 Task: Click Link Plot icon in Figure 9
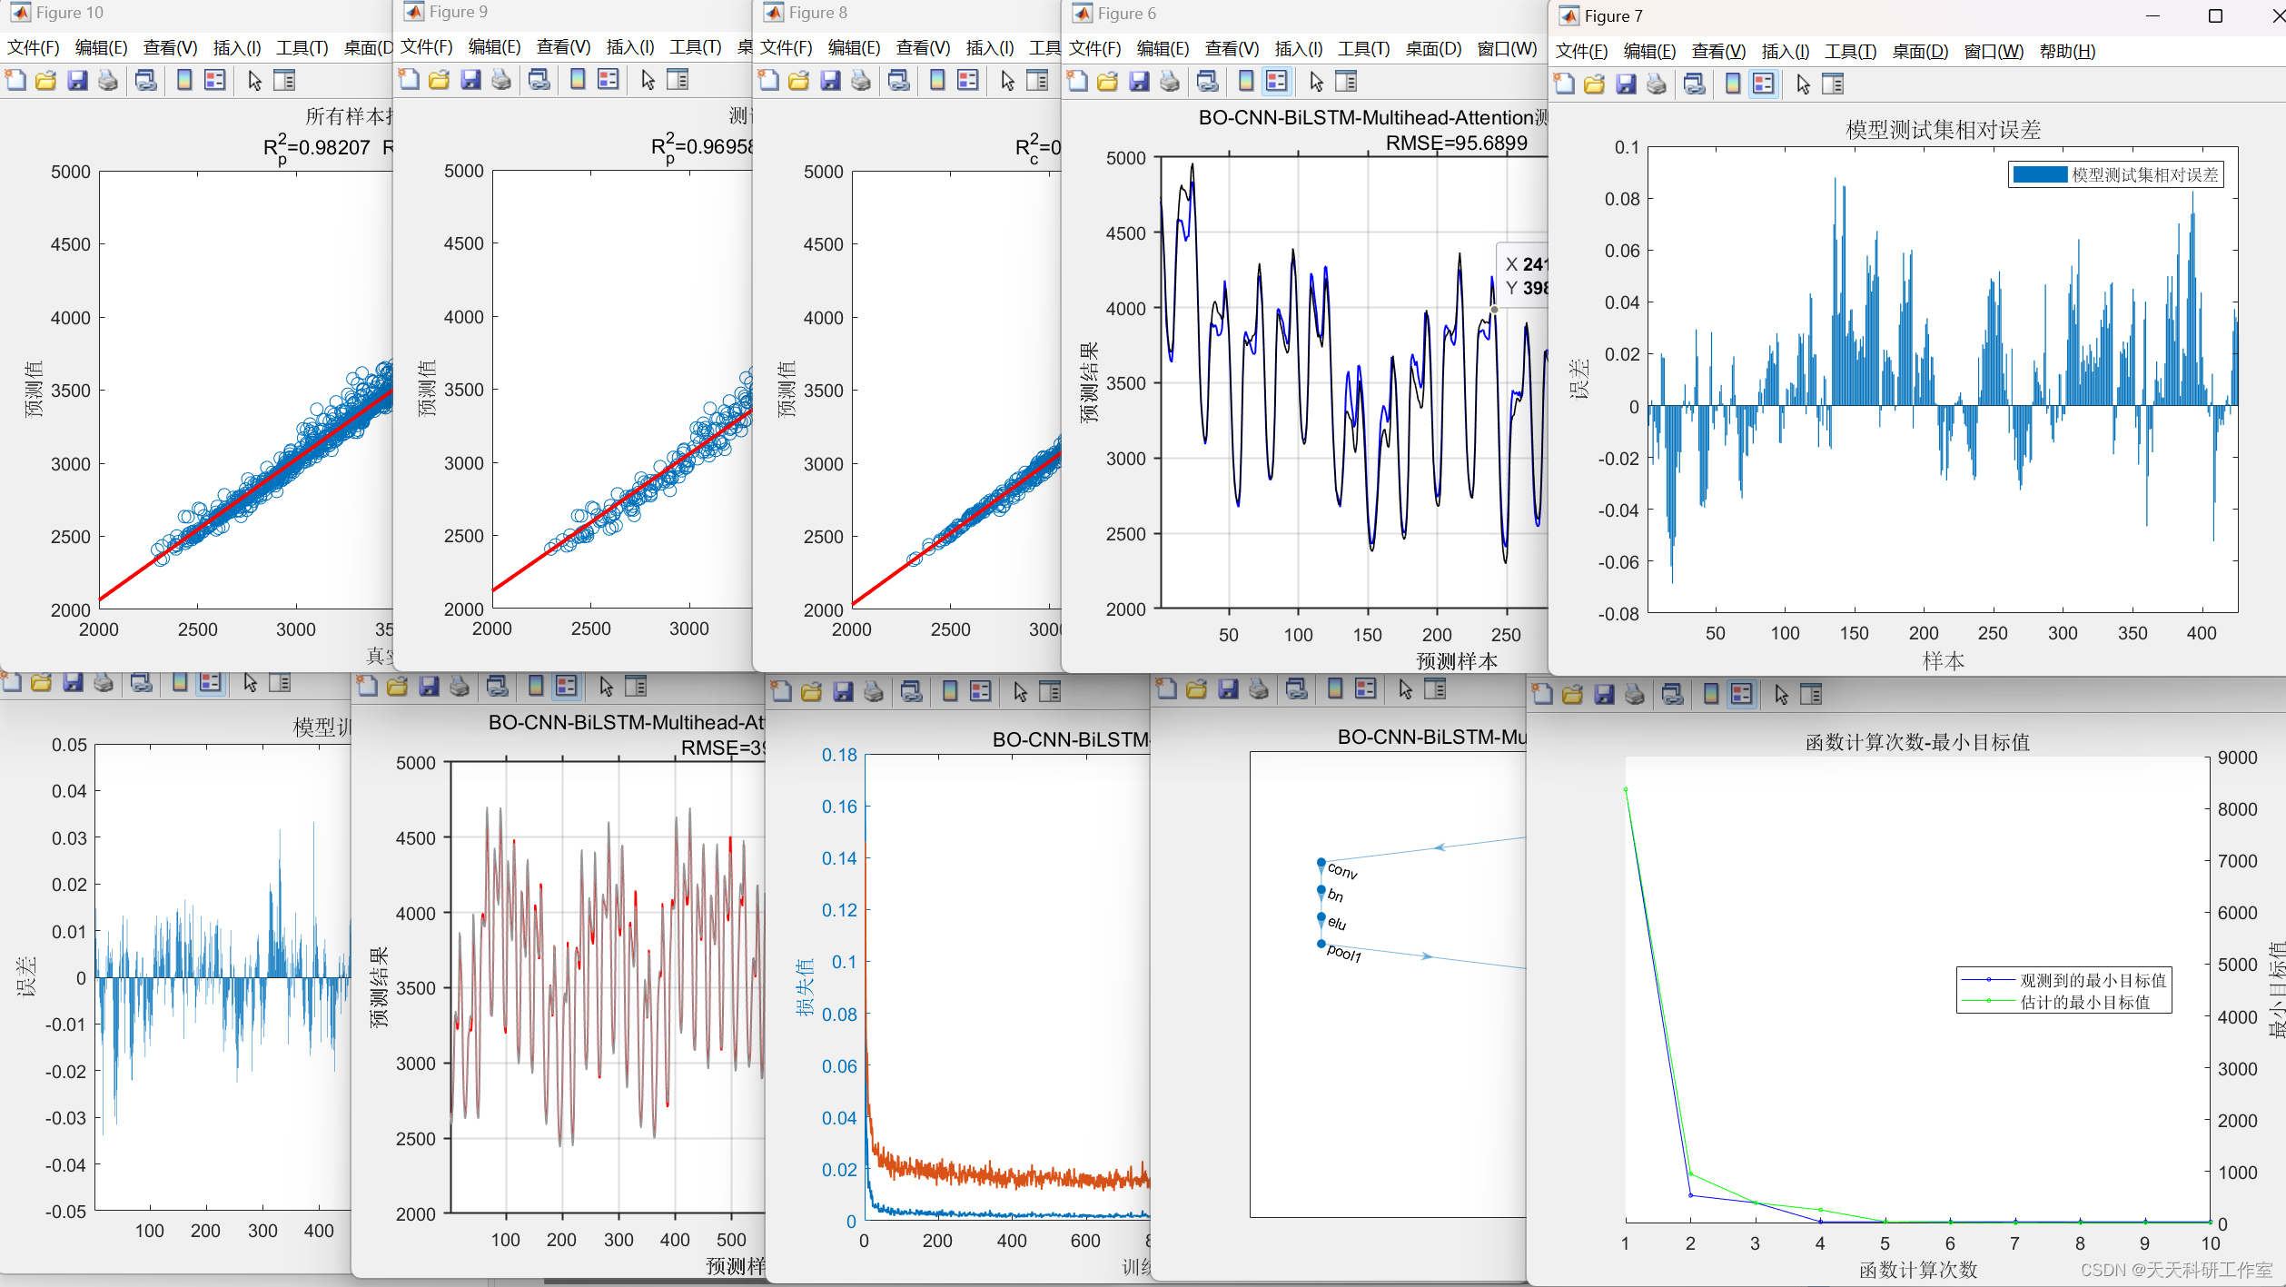coord(539,79)
